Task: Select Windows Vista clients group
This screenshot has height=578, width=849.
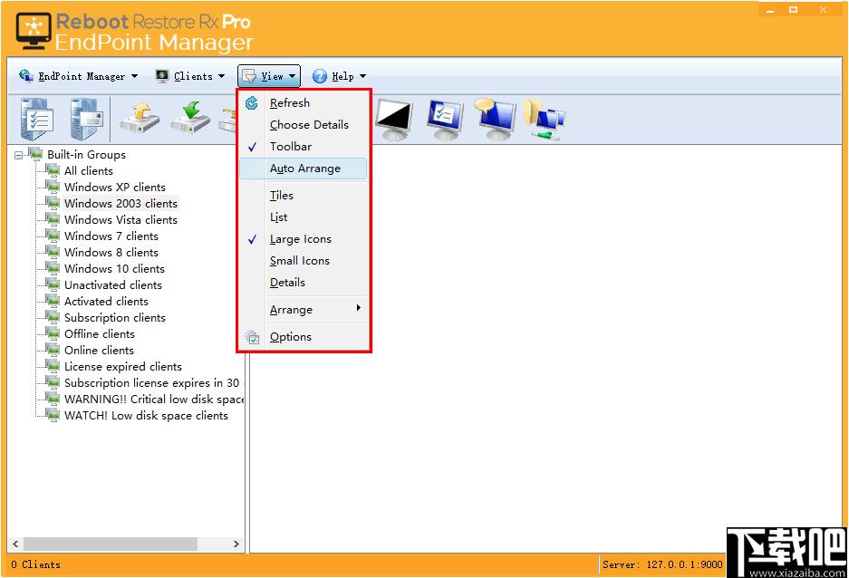Action: pos(121,220)
